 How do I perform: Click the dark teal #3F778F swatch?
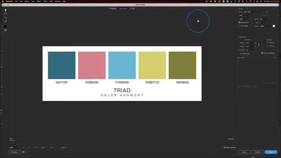click(61, 65)
